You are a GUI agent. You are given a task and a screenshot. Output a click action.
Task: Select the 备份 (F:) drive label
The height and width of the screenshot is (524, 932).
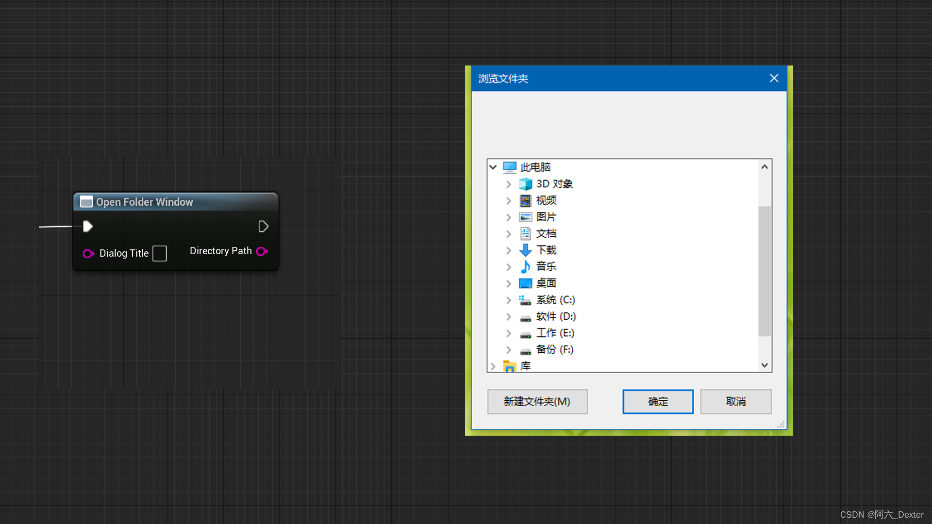point(554,349)
